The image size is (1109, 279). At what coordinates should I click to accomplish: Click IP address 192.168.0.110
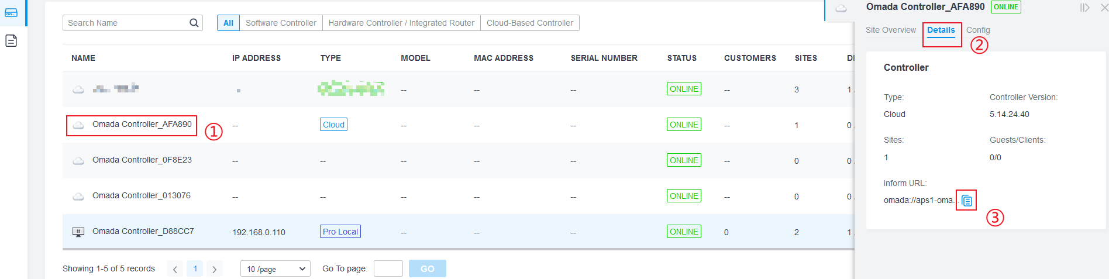pos(259,232)
